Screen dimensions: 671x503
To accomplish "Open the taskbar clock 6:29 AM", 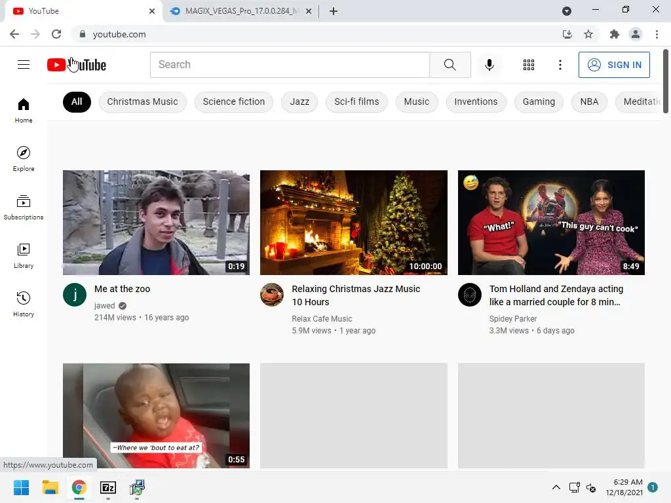I will point(624,487).
